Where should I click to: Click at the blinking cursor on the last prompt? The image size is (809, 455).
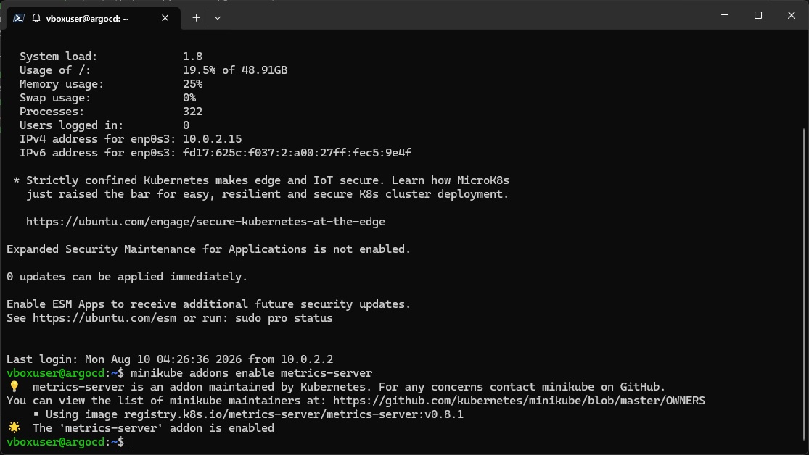(x=131, y=442)
